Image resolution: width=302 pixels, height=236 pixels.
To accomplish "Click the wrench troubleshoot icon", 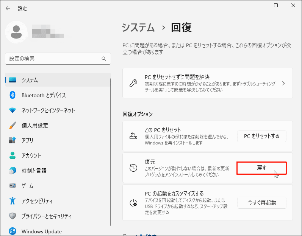I will tap(133, 83).
